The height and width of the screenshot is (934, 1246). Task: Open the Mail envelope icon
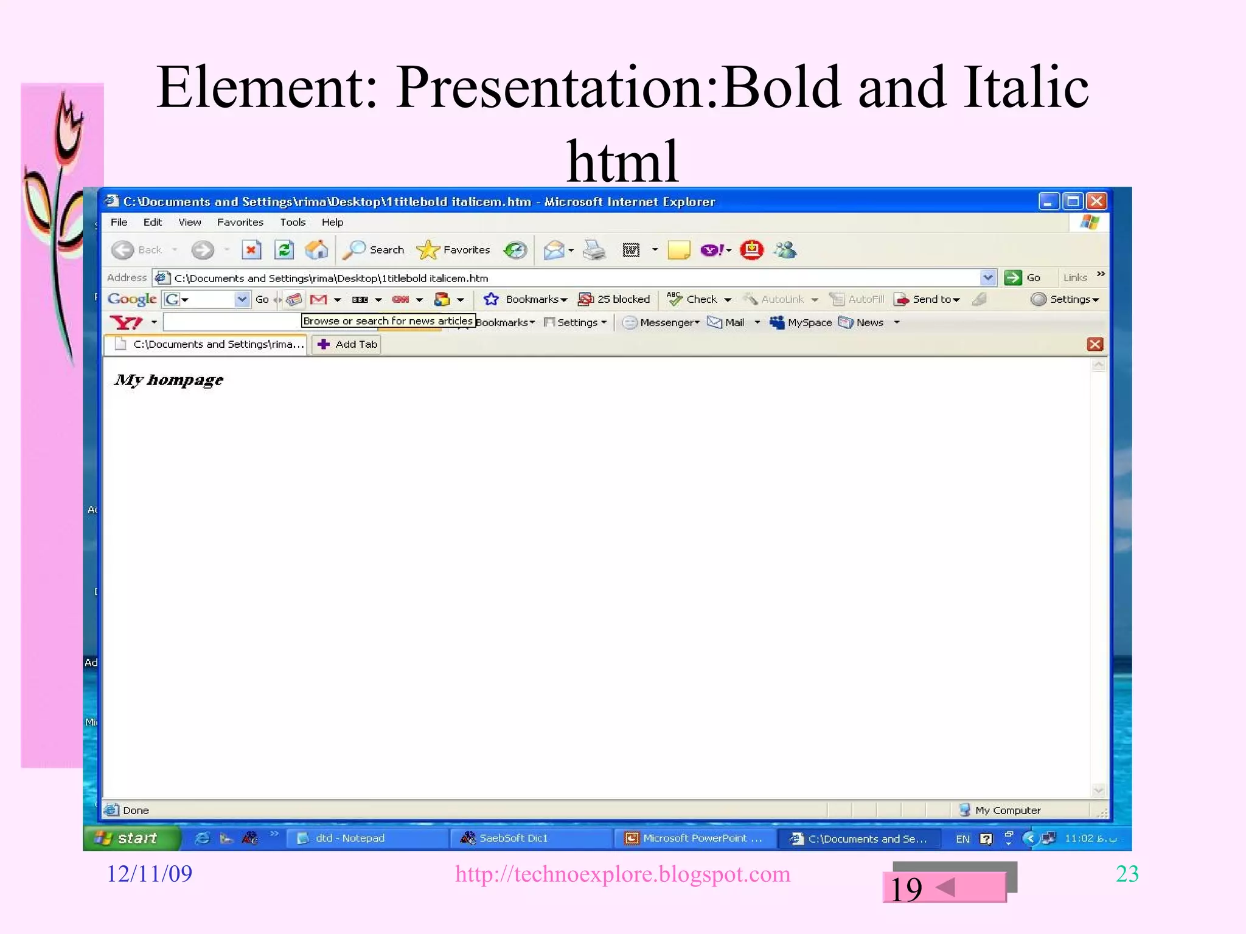click(x=554, y=250)
